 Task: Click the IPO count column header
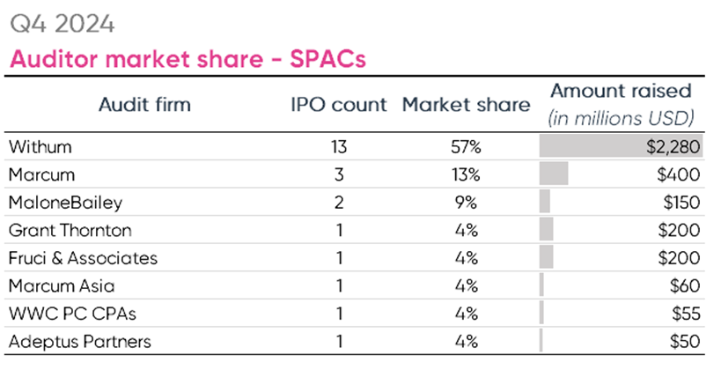[339, 105]
